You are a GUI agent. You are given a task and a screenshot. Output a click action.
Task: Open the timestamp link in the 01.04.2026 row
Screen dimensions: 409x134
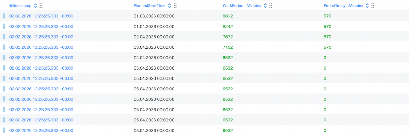(x=41, y=27)
